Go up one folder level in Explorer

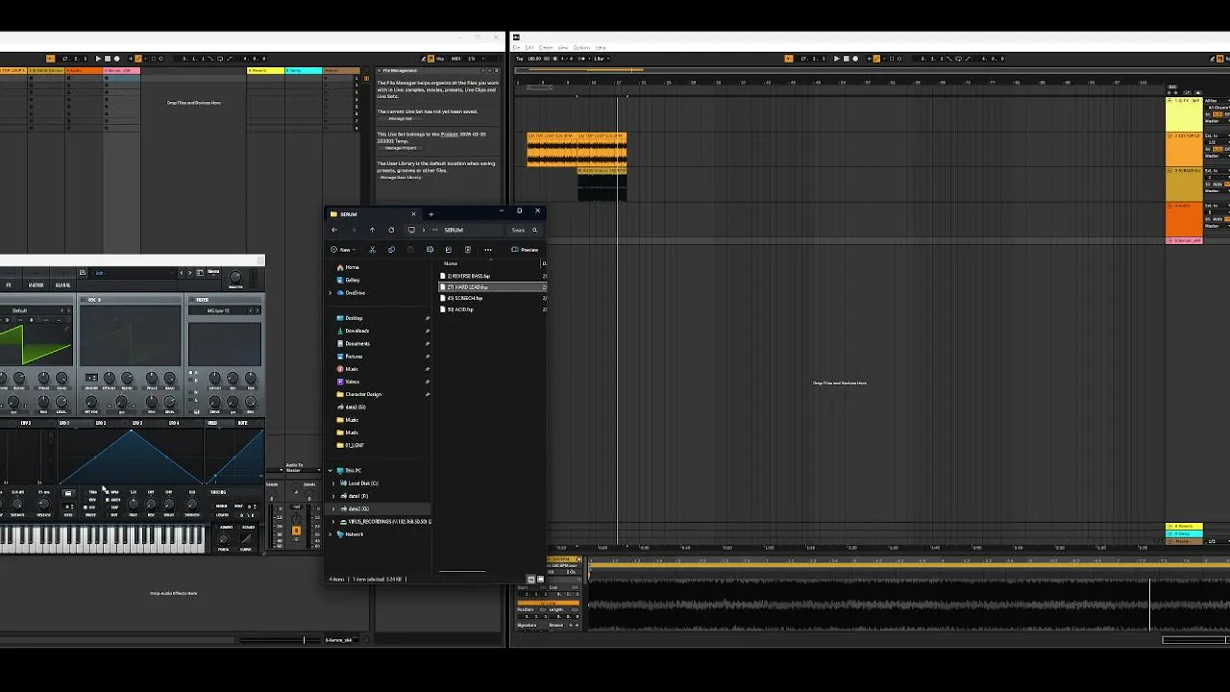click(x=372, y=230)
